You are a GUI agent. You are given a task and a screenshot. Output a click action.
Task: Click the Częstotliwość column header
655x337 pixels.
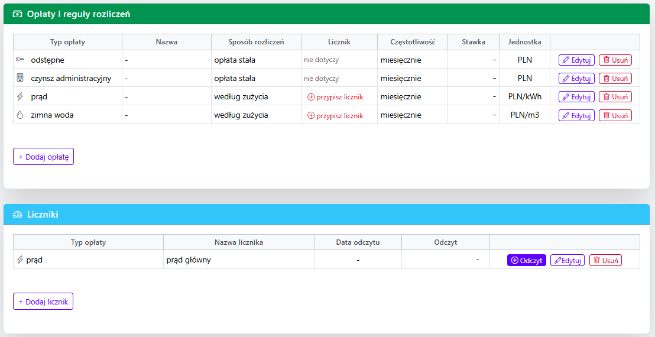coord(413,42)
